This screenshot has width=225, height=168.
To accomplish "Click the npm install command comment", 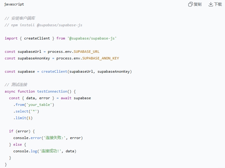I will [x=43, y=25].
